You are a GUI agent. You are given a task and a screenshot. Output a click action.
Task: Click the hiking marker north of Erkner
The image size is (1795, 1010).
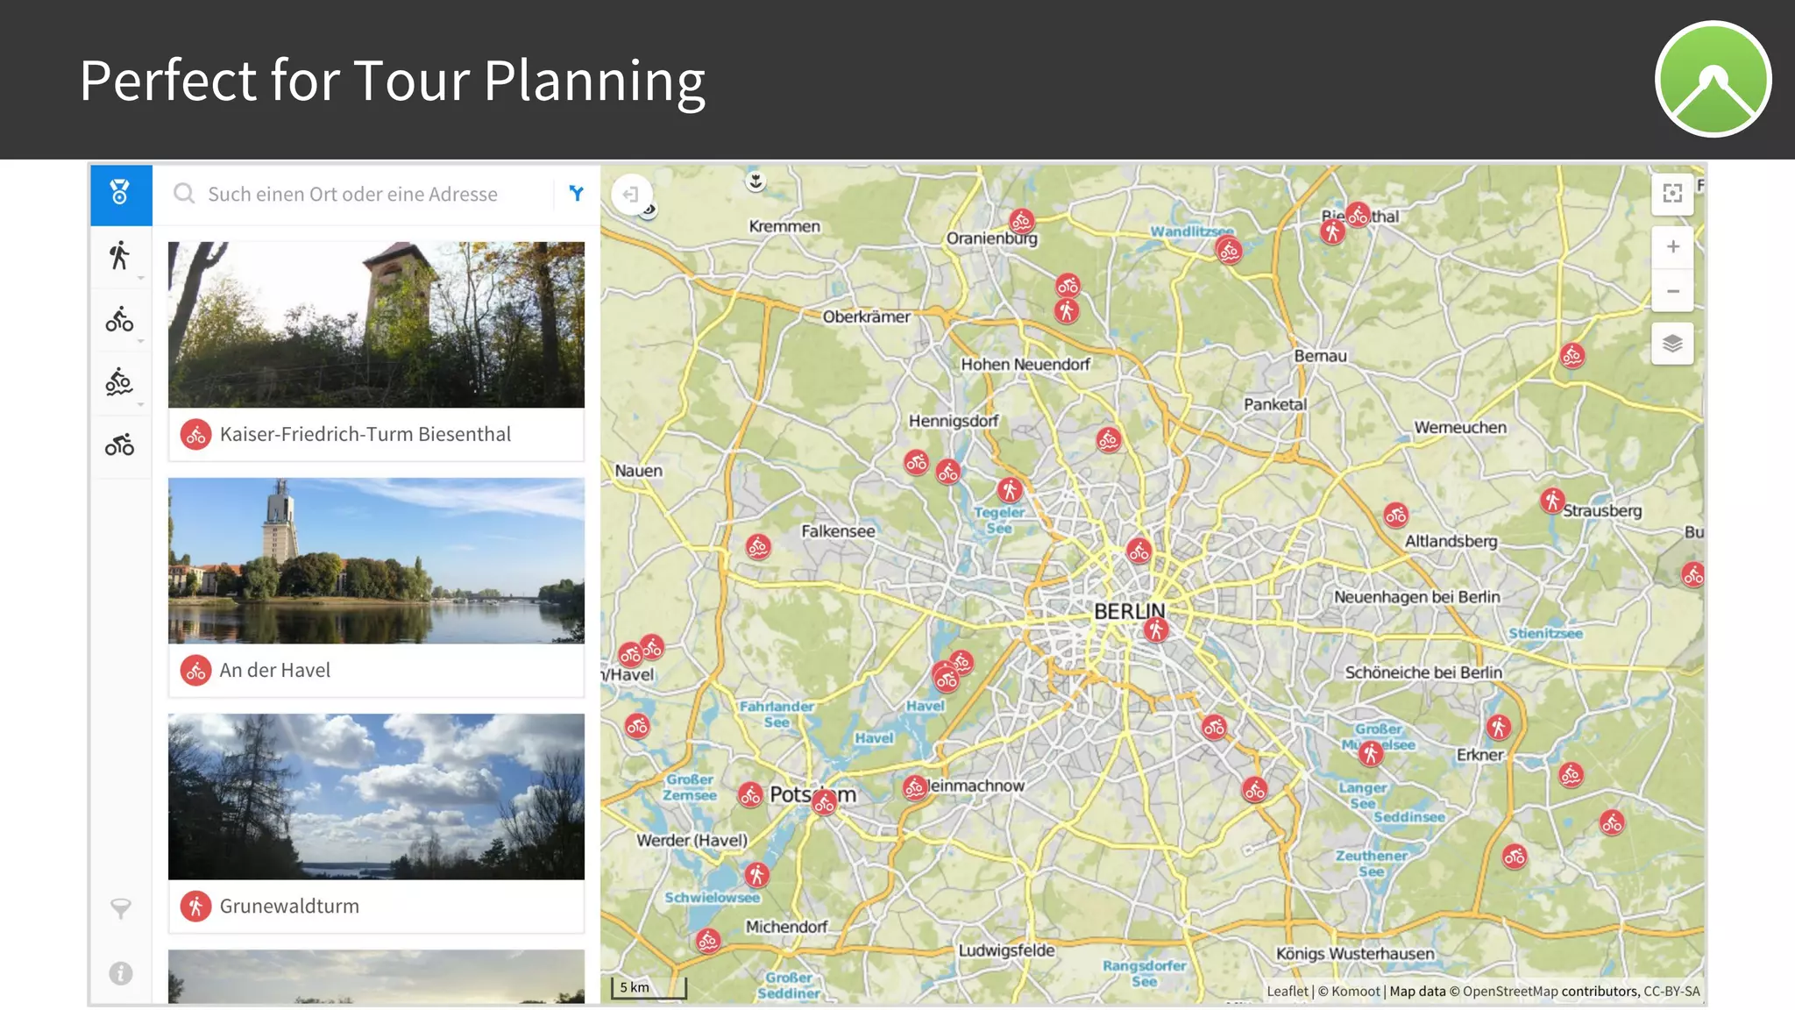tap(1499, 727)
